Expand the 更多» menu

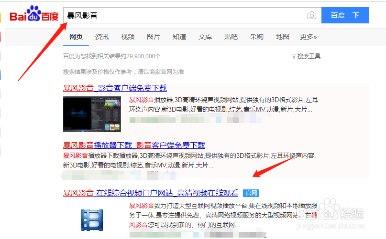coord(308,37)
